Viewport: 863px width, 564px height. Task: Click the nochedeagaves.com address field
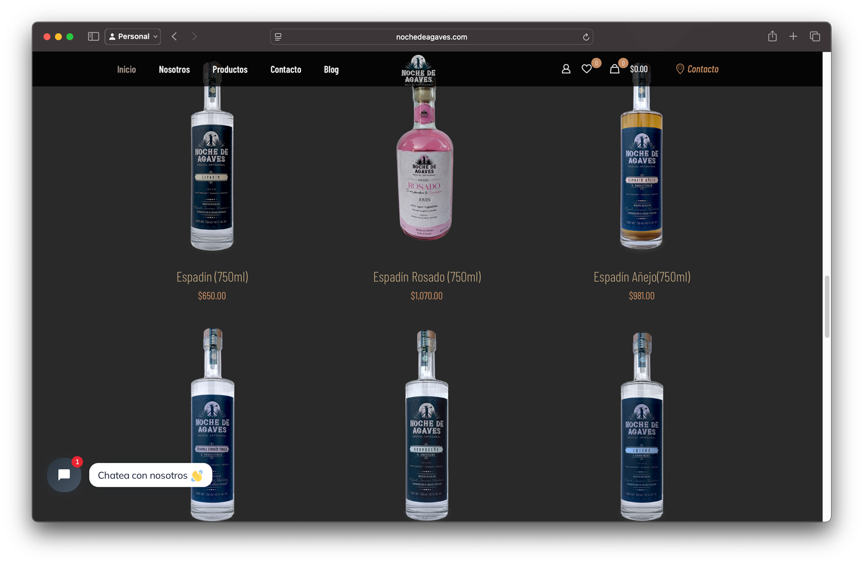(431, 37)
